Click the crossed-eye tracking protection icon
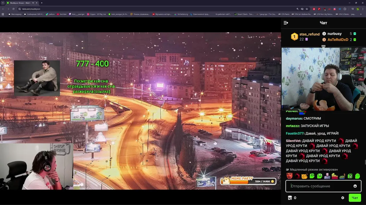The width and height of the screenshot is (366, 205). pos(302,9)
